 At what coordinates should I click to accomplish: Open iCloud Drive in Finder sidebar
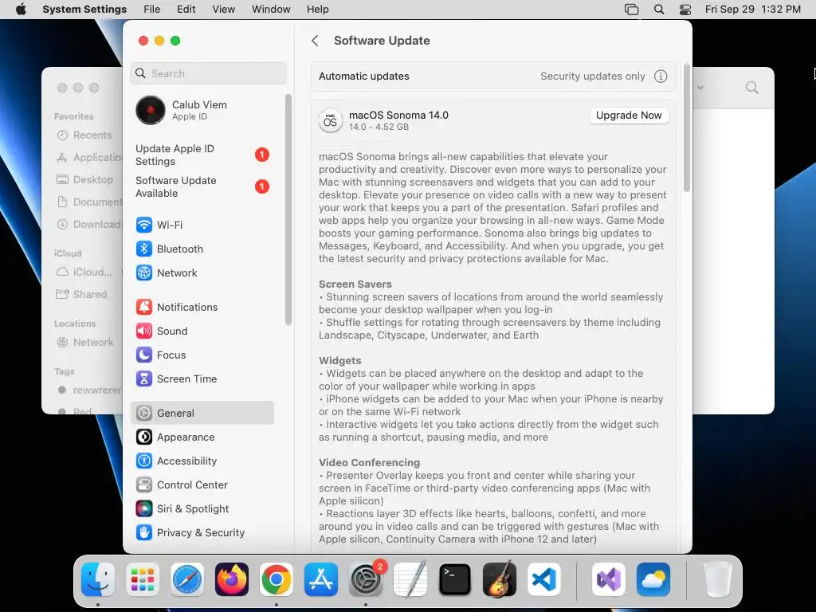83,273
